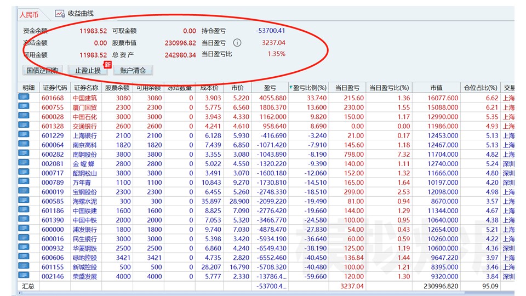Sort by 成本价 column header
The image size is (526, 296).
(x=209, y=88)
